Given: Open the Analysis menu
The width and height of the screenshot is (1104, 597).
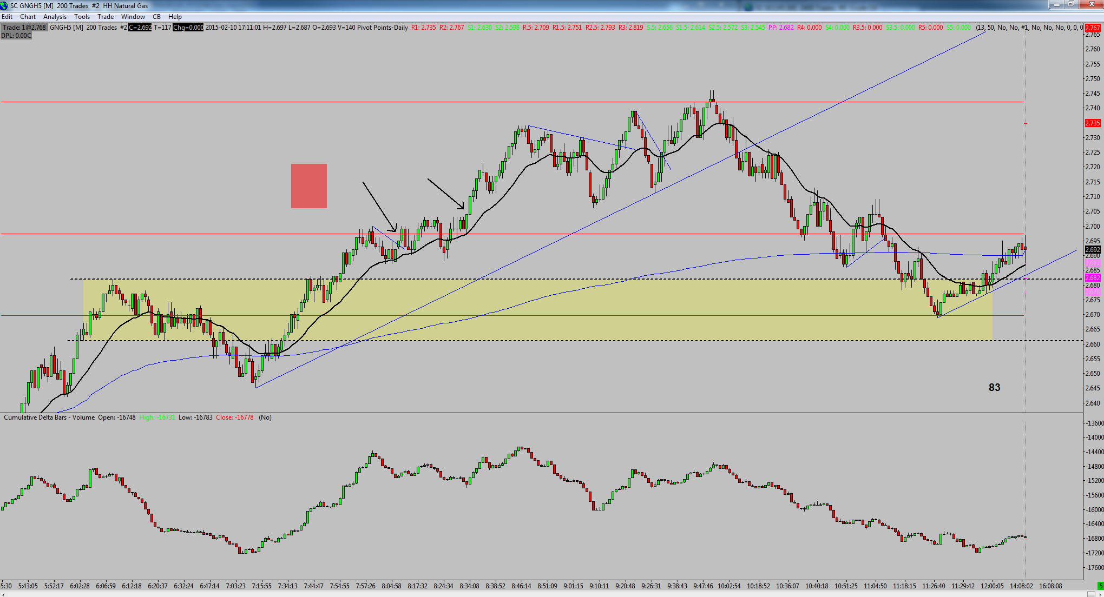Looking at the screenshot, I should tap(55, 17).
